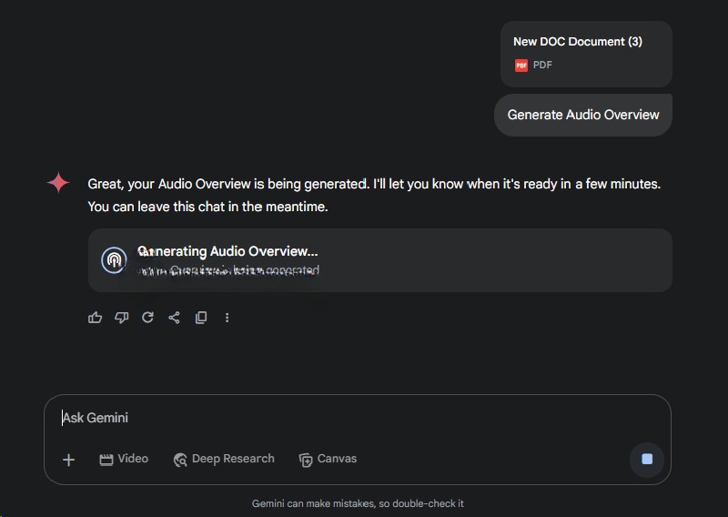Screen dimensions: 728x517
Task: Click the Gemini sparkle logo
Action: [58, 182]
